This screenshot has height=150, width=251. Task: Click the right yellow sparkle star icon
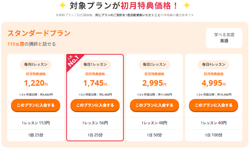(x=187, y=5)
